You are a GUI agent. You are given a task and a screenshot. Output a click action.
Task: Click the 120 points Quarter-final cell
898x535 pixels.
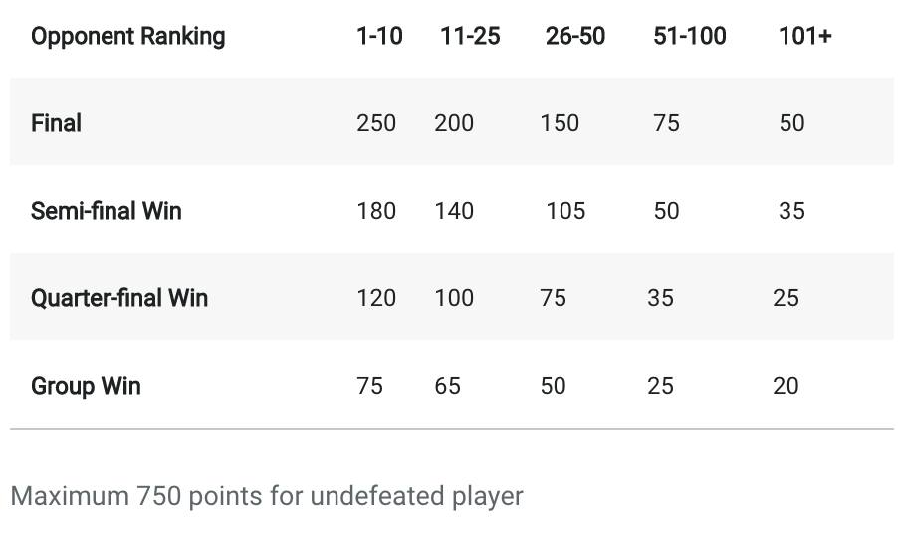[x=376, y=298]
